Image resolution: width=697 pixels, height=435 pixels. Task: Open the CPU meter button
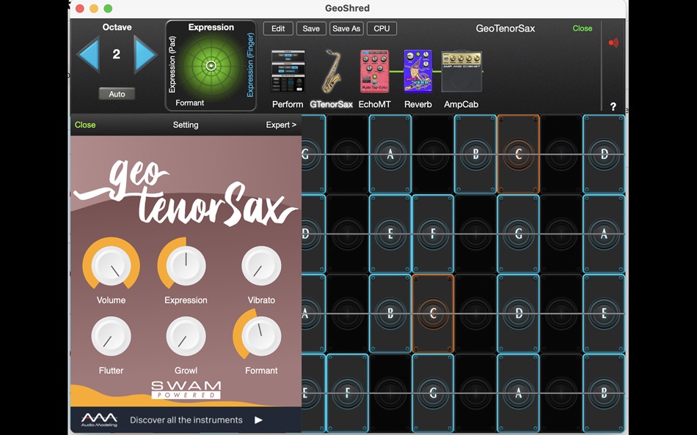[382, 29]
